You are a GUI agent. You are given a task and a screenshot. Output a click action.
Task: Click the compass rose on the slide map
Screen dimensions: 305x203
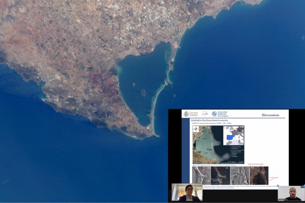click(x=196, y=129)
